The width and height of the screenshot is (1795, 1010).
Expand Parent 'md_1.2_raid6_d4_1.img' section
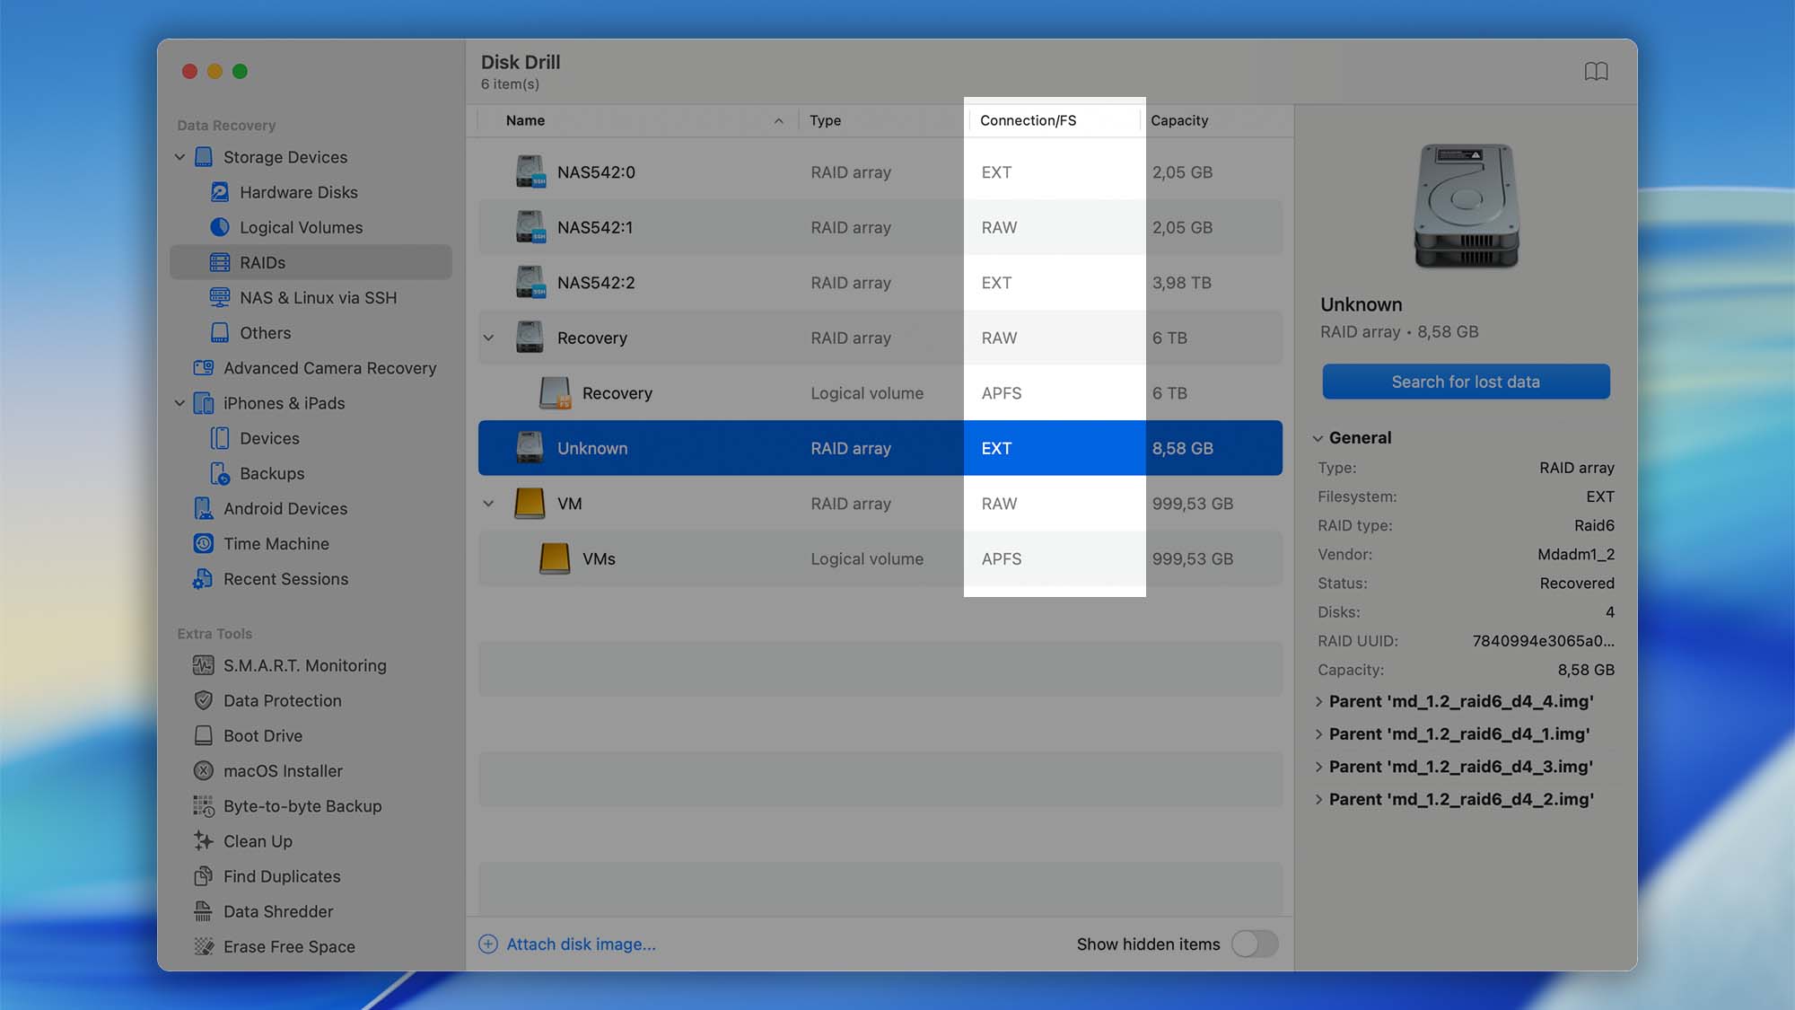click(1318, 734)
